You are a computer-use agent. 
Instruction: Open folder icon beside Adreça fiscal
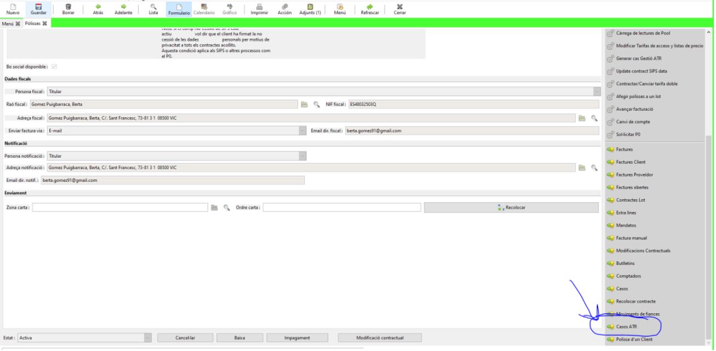pos(583,118)
